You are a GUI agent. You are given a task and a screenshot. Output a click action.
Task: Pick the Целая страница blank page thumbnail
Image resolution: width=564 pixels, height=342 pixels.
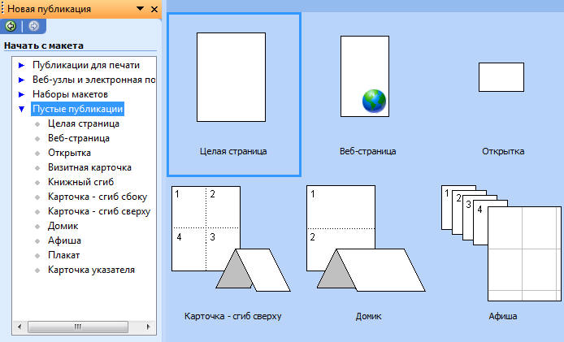click(x=232, y=77)
